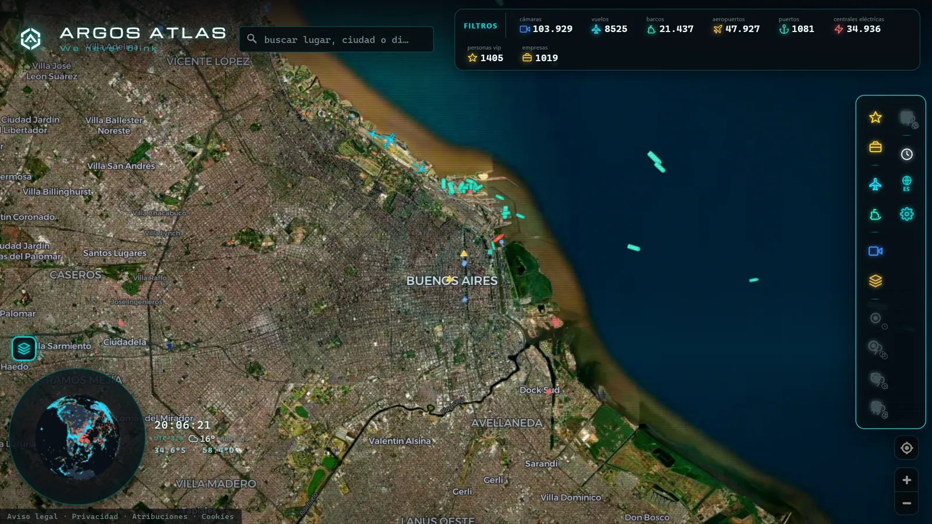Toggle the personas vip filter showing 1405
Screen dimensions: 932x524
coord(485,54)
